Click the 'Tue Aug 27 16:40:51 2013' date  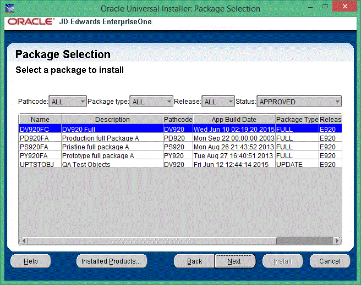tap(233, 156)
